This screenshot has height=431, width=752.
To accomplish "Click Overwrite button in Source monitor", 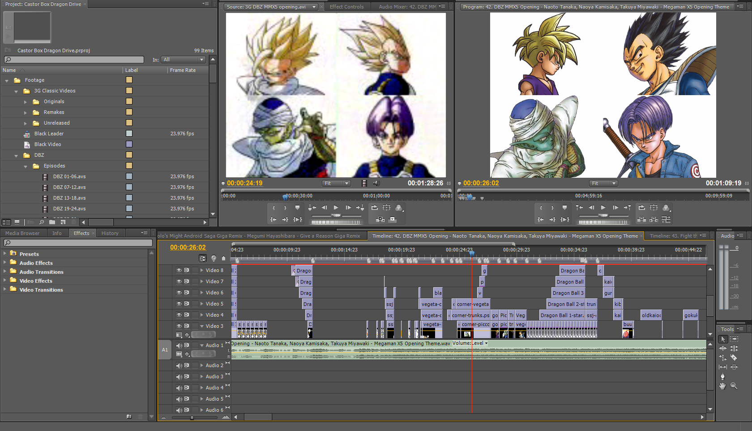I will point(393,219).
